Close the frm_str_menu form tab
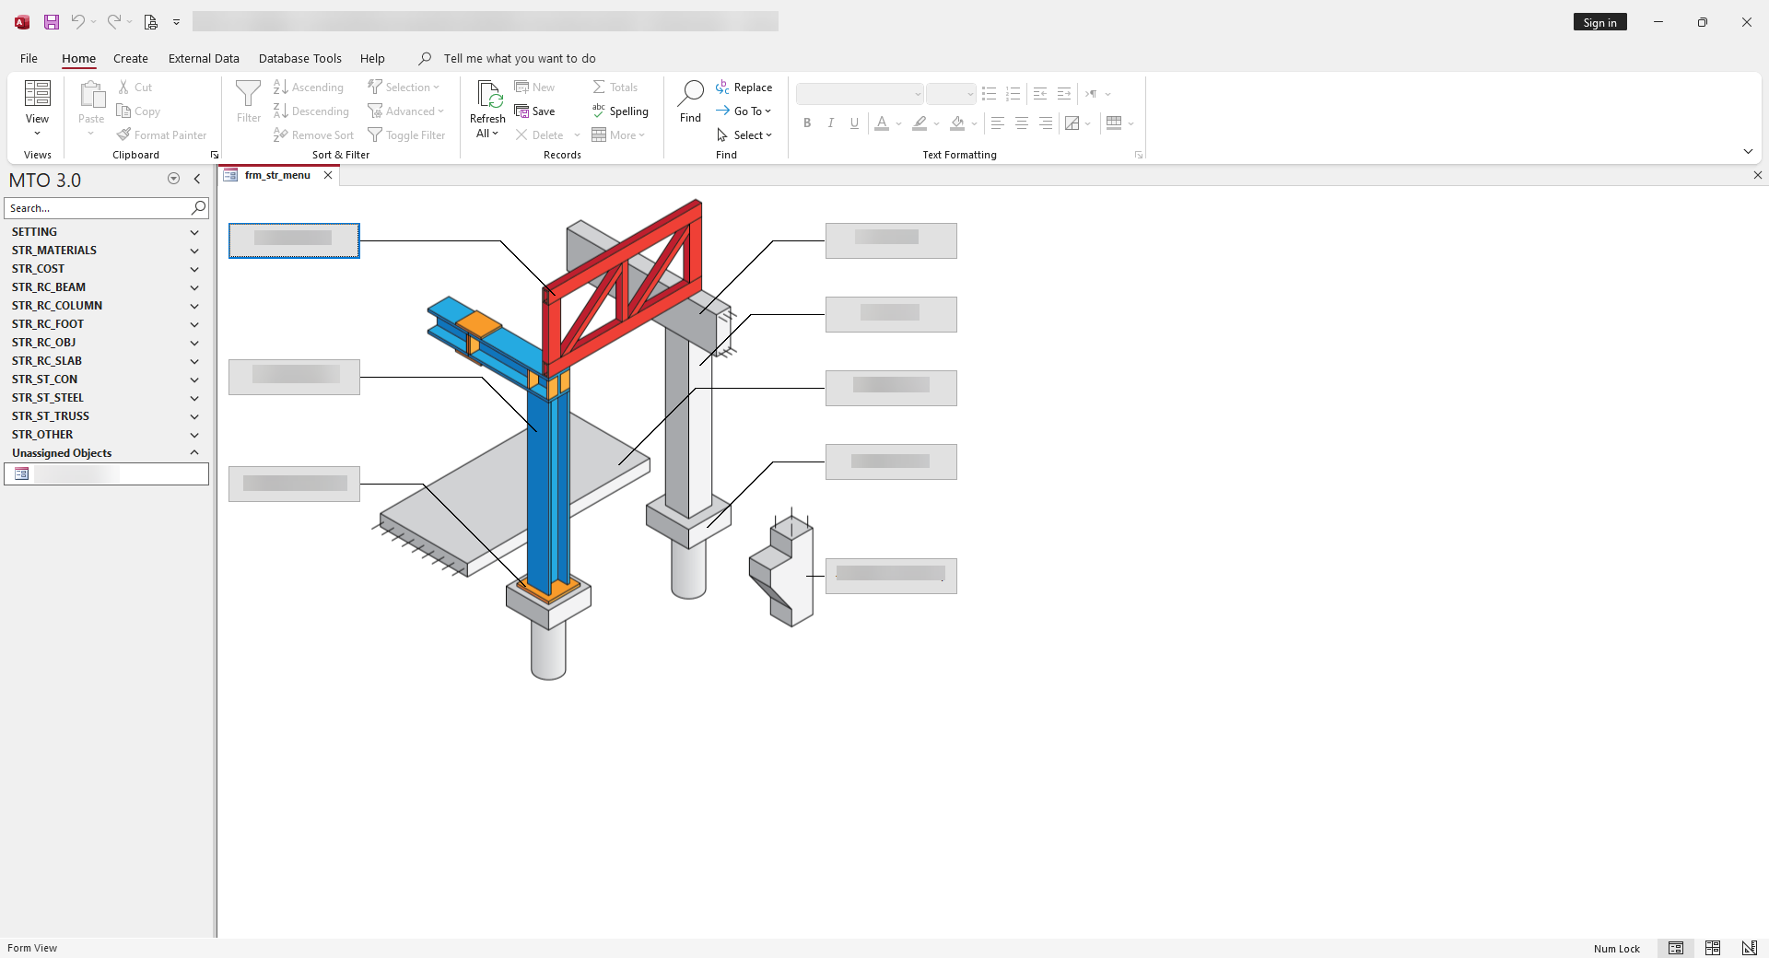The height and width of the screenshot is (958, 1769). [x=328, y=175]
